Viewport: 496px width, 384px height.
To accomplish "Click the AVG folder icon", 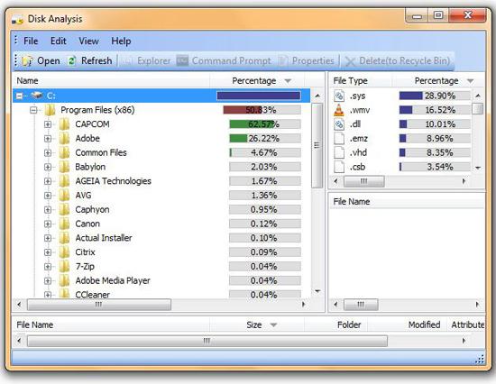I will (x=64, y=196).
